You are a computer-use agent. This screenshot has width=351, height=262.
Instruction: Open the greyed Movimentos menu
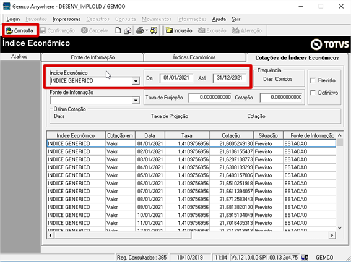tap(157, 19)
